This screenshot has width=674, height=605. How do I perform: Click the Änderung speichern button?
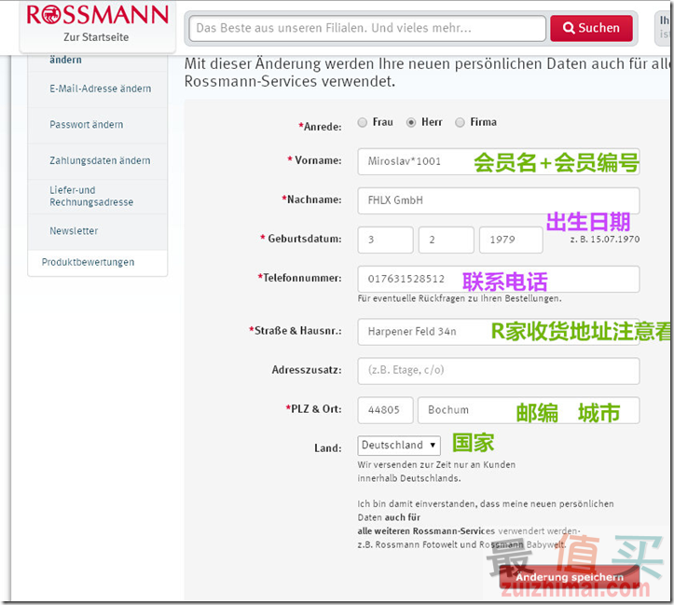pos(570,577)
